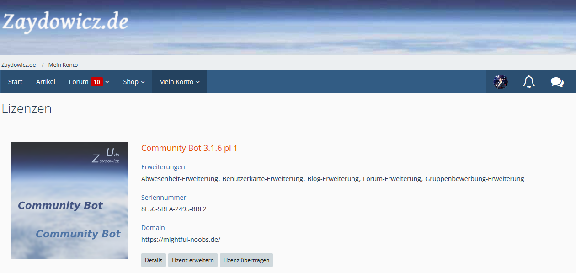Open the Community Bot 3.1.6 pl 1 title link
Screen dimensions: 576x273
coord(189,148)
